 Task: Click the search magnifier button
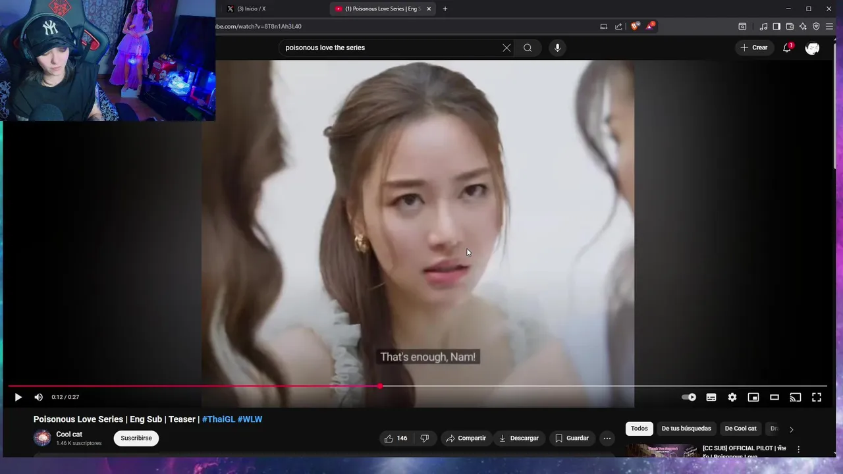pyautogui.click(x=528, y=47)
